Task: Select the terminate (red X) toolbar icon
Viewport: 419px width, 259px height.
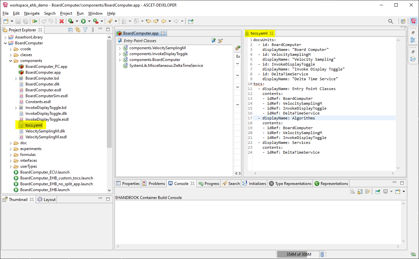Action: click(62, 21)
